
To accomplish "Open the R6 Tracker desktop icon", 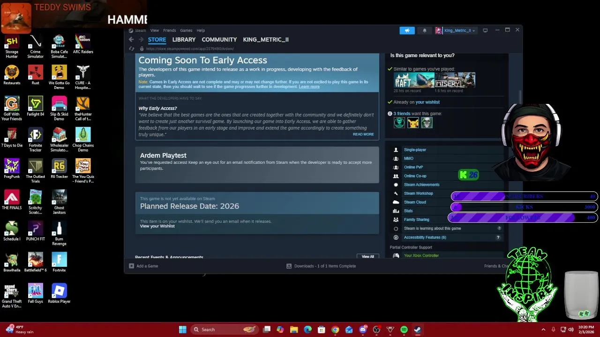I will (x=59, y=169).
